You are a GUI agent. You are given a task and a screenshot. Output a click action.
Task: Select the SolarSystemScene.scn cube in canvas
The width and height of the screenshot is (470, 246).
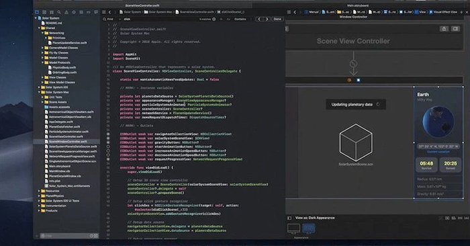click(x=356, y=142)
